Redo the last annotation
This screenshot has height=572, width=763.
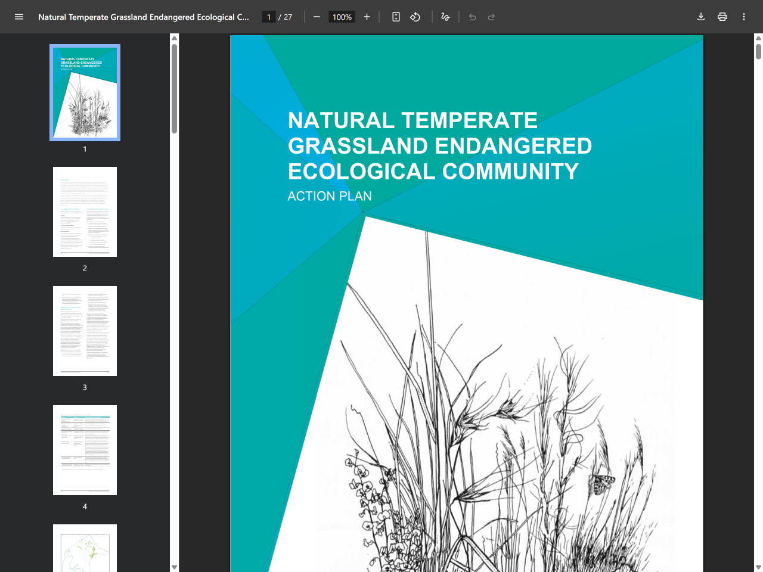[491, 17]
